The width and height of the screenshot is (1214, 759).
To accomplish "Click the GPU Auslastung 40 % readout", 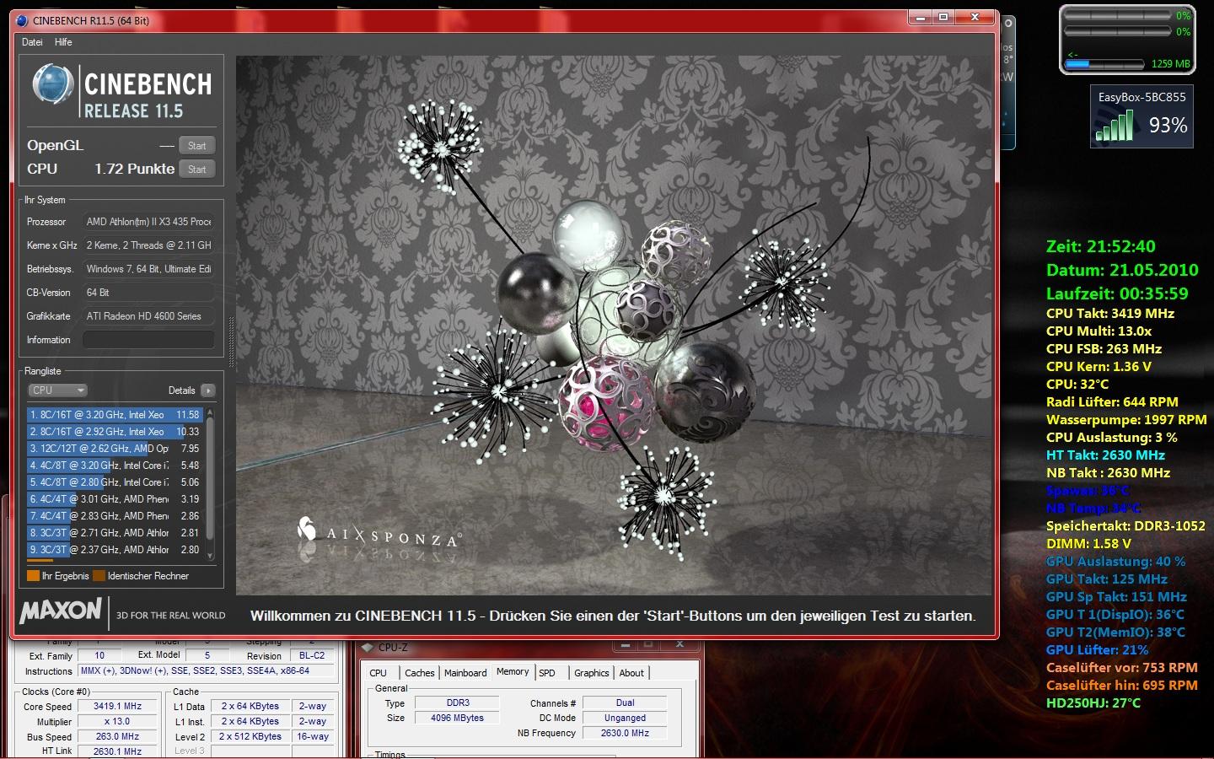I will point(1115,562).
